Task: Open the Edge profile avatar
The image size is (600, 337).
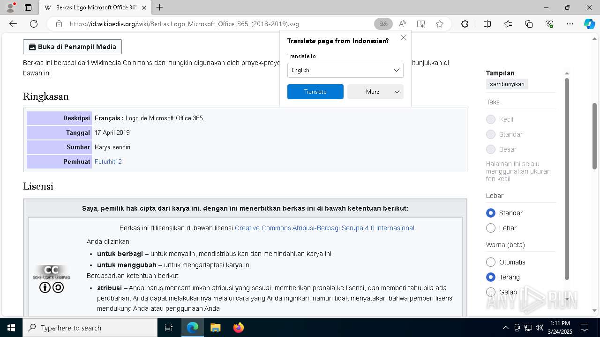Action: (x=10, y=7)
